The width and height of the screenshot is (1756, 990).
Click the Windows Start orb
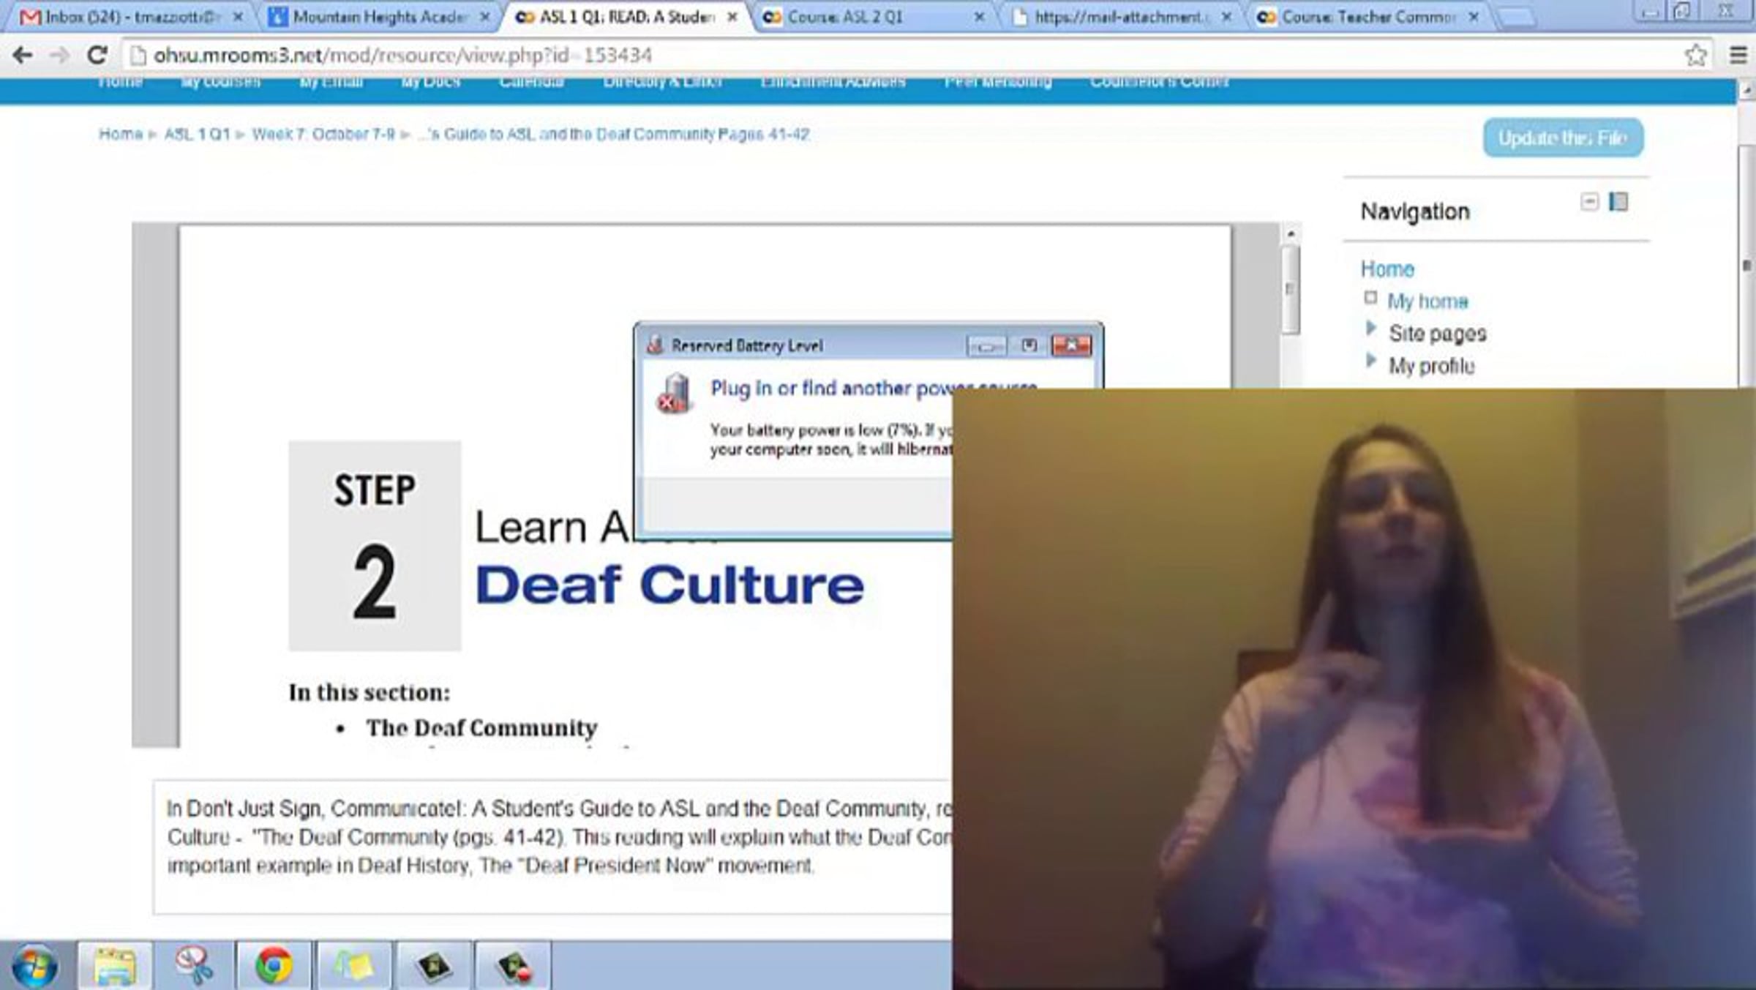34,965
